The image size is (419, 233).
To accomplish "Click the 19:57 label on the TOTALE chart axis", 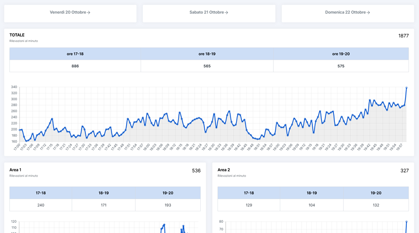I will 399,147.
